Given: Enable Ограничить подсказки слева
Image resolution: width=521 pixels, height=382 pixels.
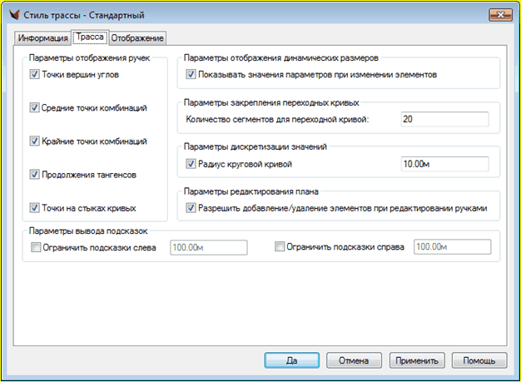Looking at the screenshot, I should pyautogui.click(x=35, y=247).
